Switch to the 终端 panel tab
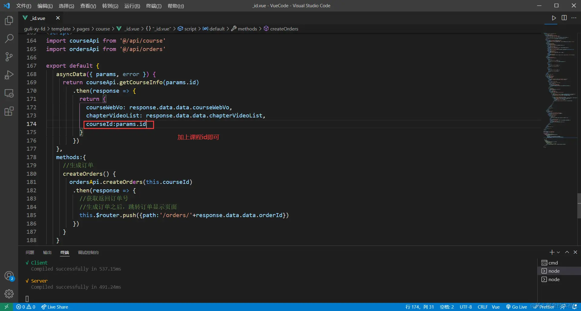 (x=65, y=252)
